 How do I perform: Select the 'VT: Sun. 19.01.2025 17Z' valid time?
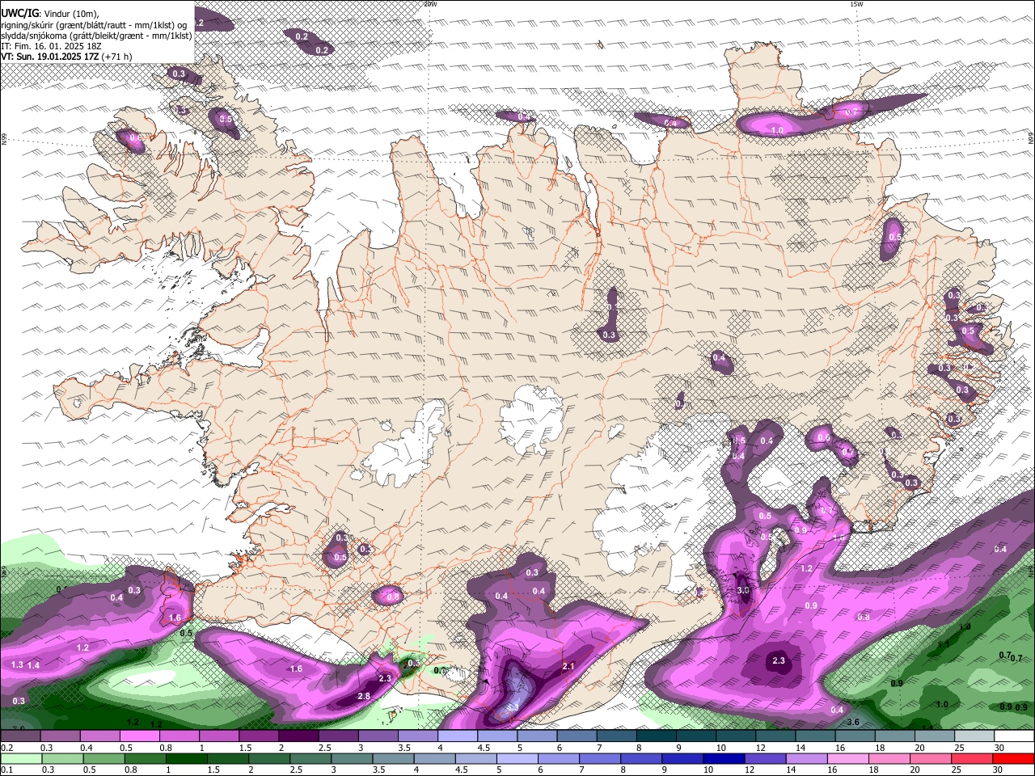pyautogui.click(x=50, y=57)
